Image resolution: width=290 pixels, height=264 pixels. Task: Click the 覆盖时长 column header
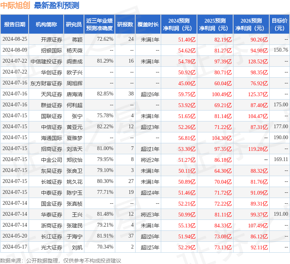coord(148,24)
